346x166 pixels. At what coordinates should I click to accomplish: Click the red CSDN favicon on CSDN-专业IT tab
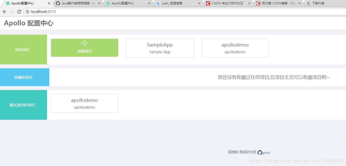click(208, 3)
